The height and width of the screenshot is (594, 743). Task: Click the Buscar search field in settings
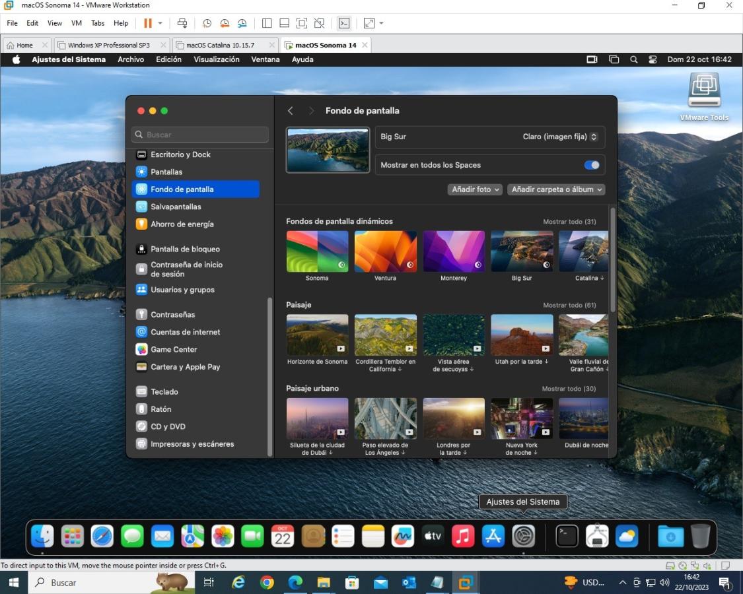click(200, 135)
